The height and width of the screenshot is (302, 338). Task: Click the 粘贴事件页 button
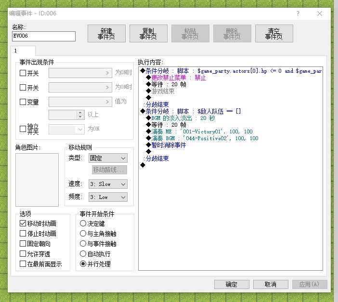click(x=190, y=33)
